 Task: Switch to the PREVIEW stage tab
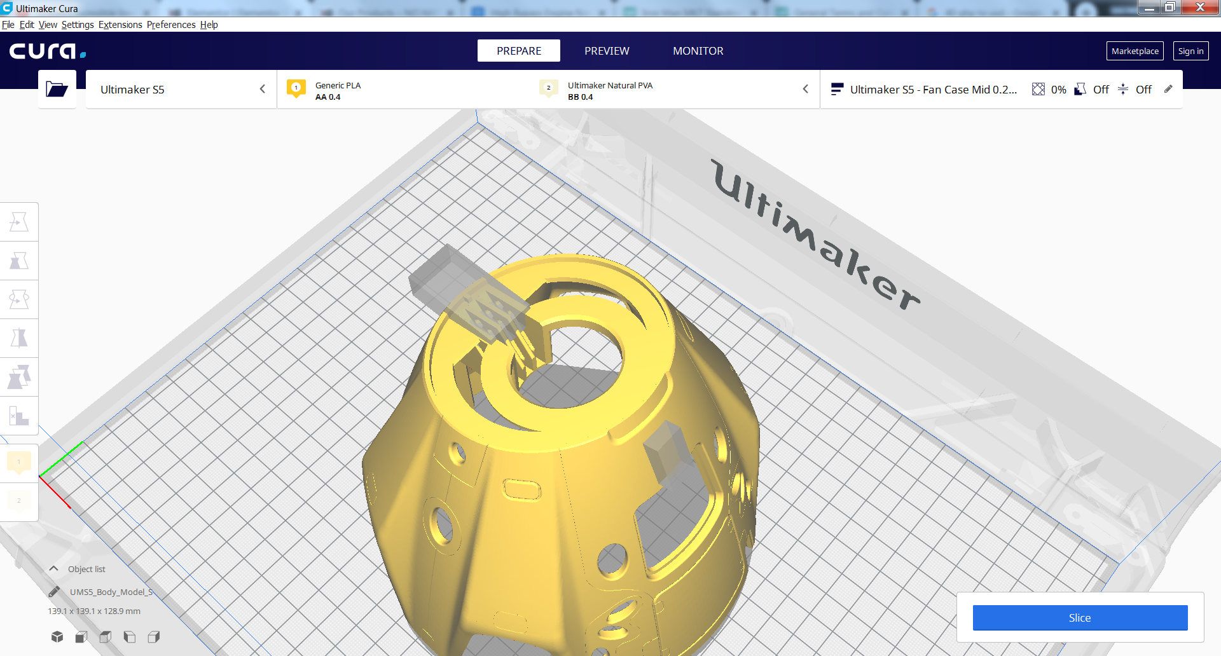[607, 51]
